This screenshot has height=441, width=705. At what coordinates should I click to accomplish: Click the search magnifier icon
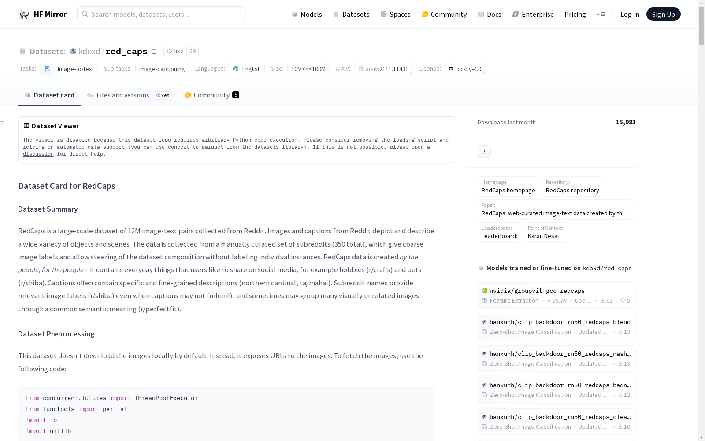click(x=85, y=14)
